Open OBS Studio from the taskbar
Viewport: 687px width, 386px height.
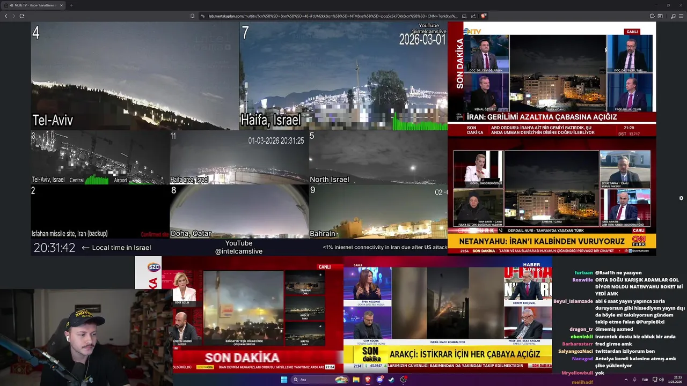click(x=403, y=380)
